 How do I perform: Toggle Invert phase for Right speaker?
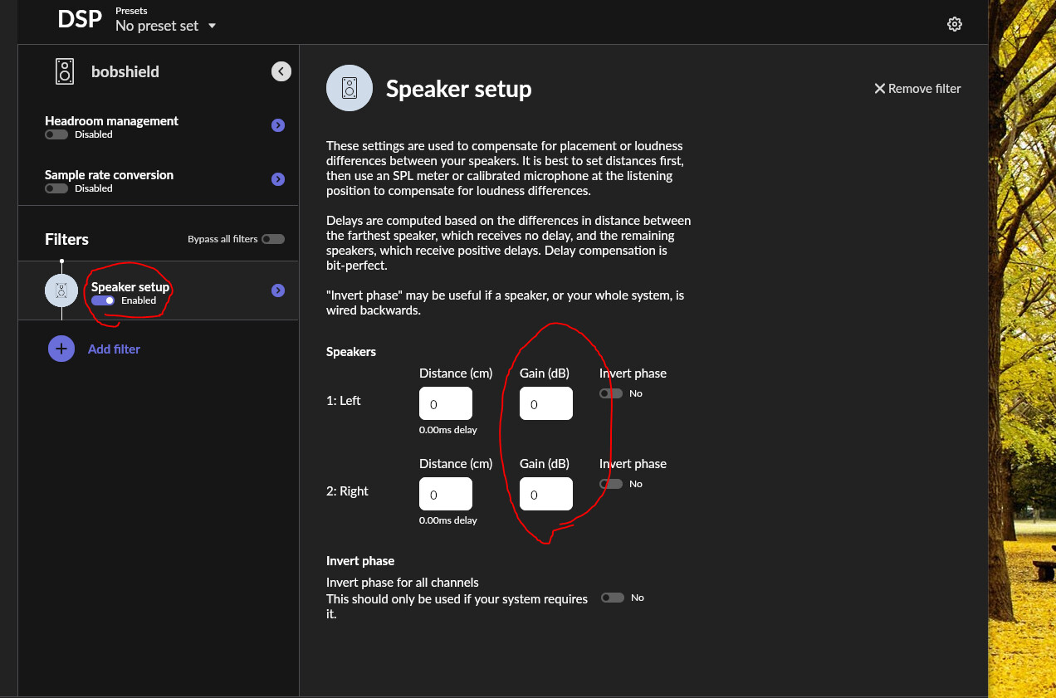pyautogui.click(x=611, y=484)
